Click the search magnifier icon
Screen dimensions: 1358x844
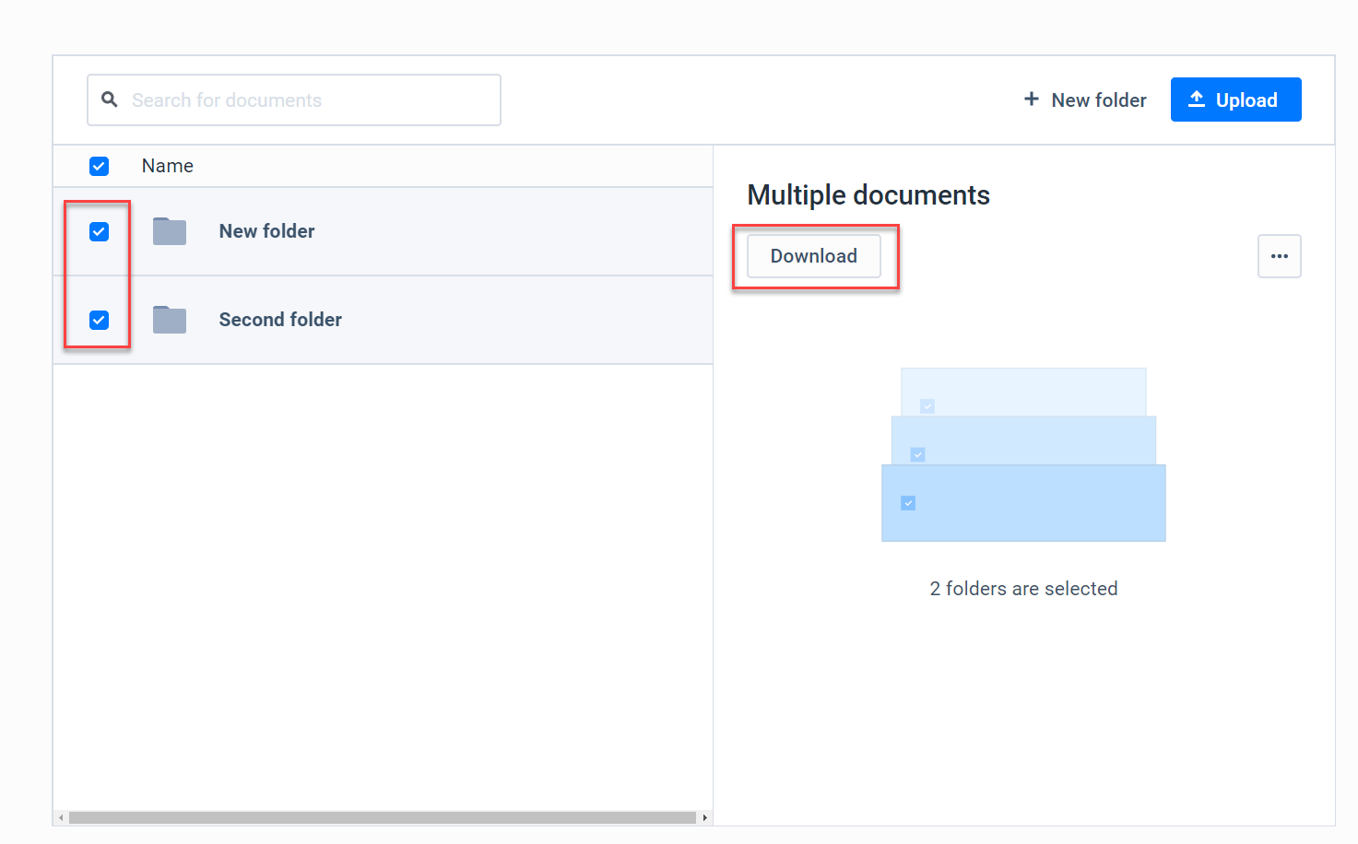[110, 99]
